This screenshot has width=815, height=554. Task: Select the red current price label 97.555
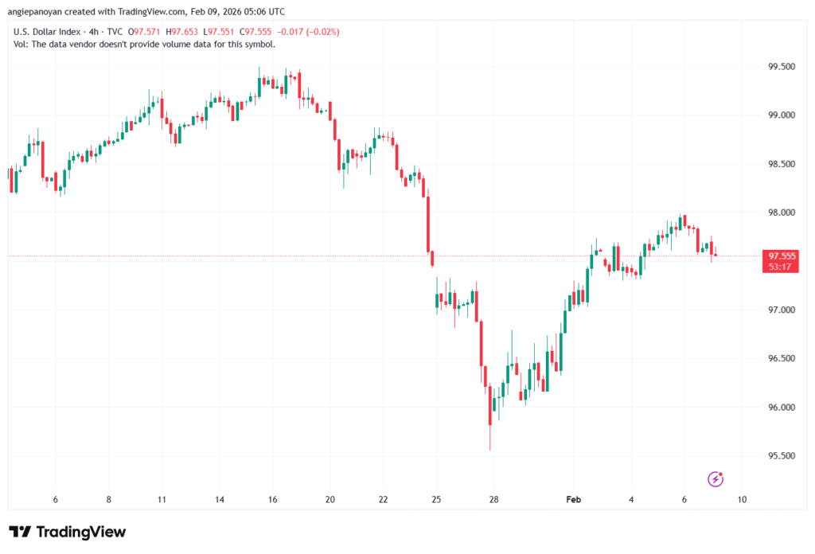point(780,256)
